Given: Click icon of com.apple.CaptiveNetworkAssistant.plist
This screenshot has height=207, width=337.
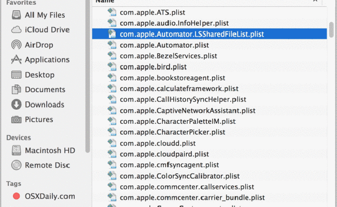Looking at the screenshot, I should coord(112,110).
